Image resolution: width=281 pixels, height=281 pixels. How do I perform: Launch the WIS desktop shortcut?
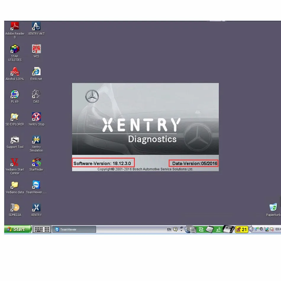36,51
